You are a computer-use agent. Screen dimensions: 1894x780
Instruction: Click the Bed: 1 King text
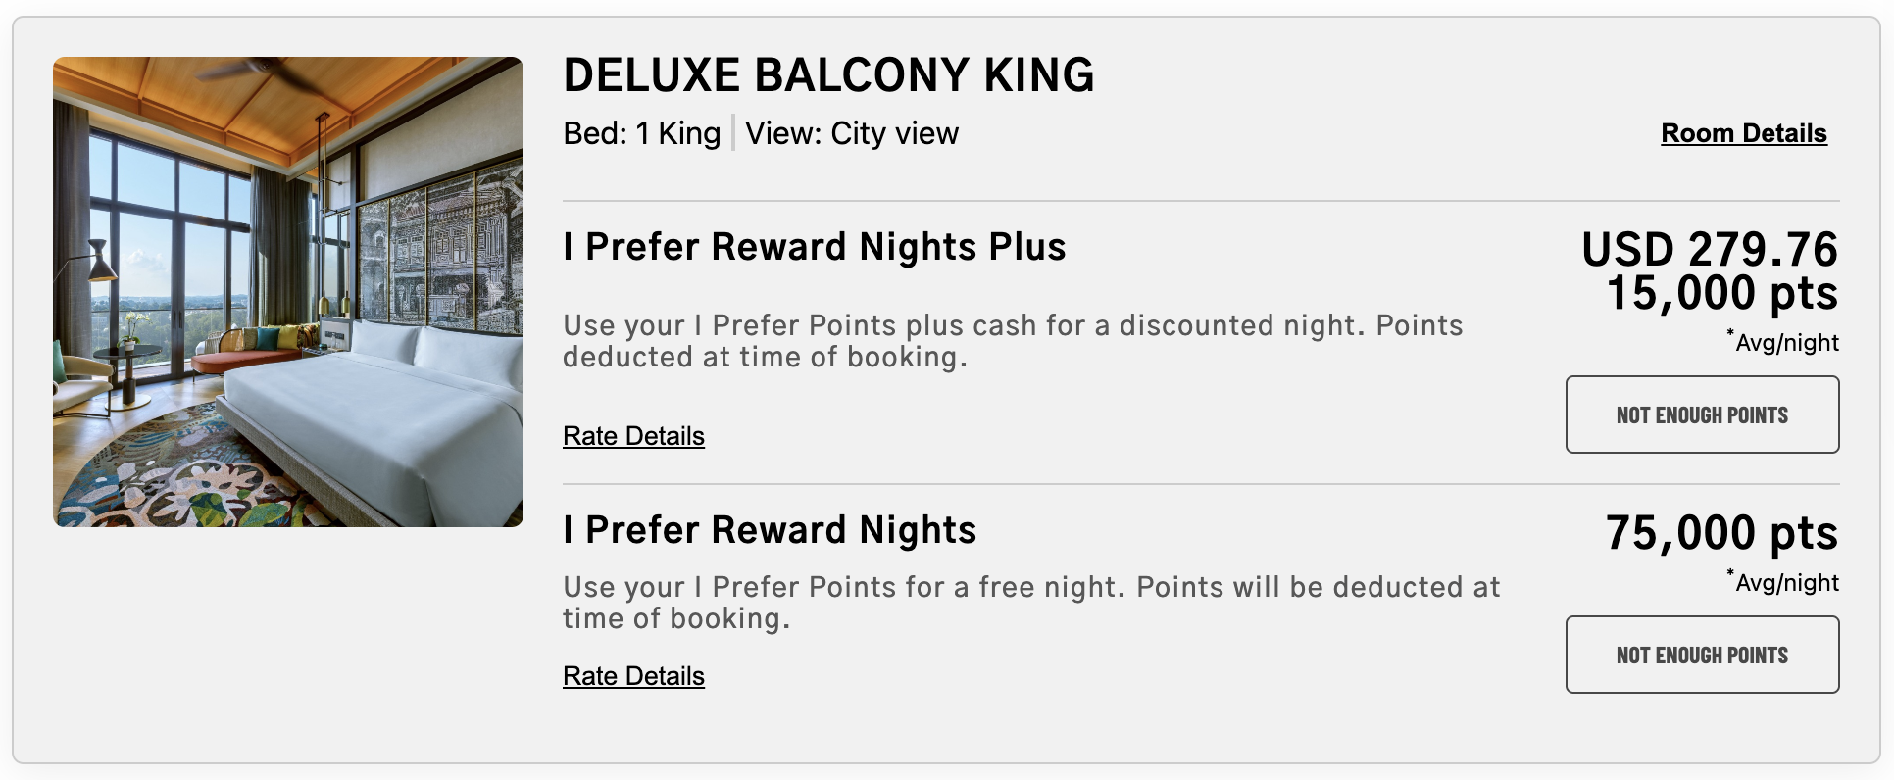pyautogui.click(x=641, y=133)
